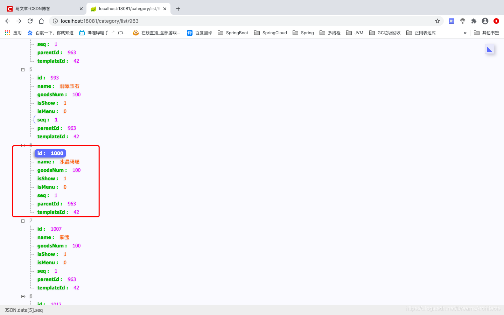Open the JVM bookmark folder
Viewport: 504px width, 315px height.
coord(355,33)
